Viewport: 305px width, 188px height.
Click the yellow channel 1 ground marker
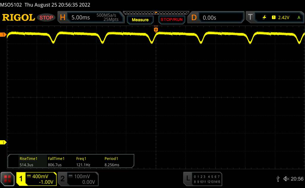[3, 143]
